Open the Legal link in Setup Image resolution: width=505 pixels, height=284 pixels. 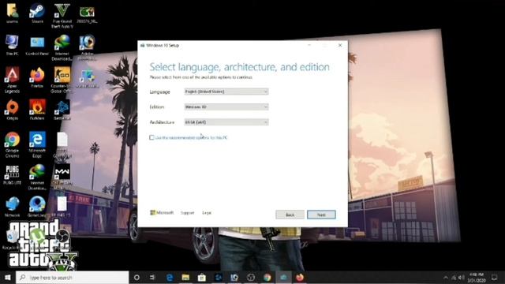[x=207, y=213]
